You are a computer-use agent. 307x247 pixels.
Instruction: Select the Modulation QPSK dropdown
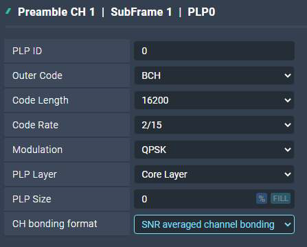214,150
